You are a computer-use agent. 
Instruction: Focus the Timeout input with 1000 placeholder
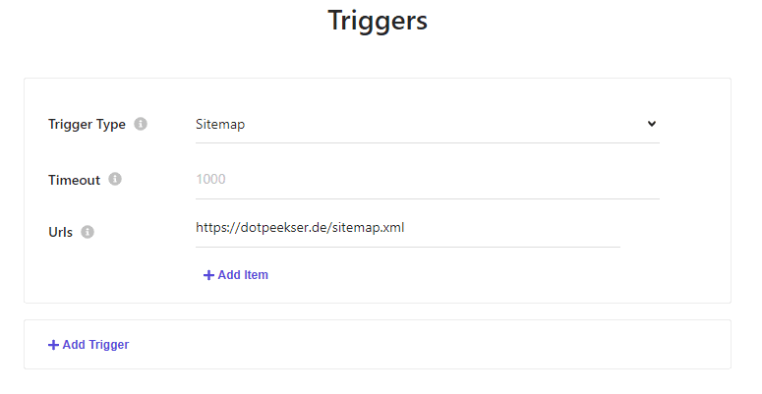coord(427,179)
